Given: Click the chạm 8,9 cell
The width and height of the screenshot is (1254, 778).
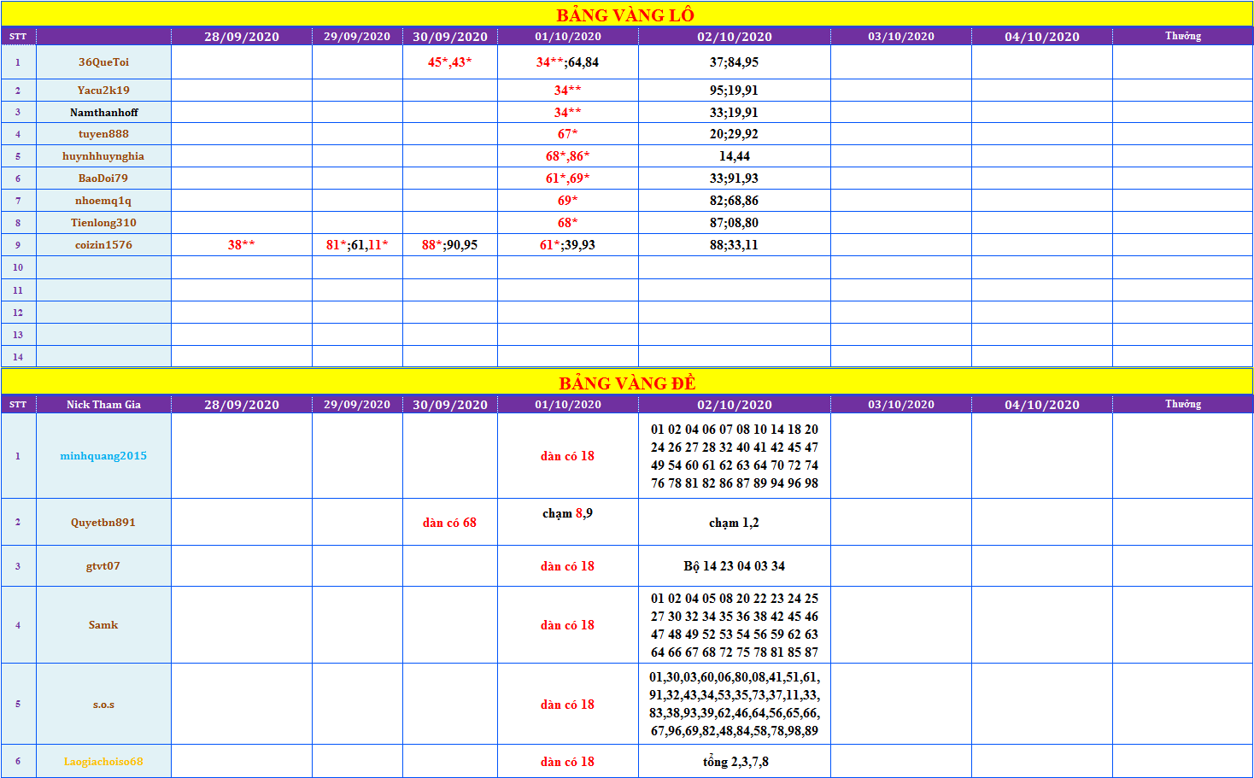Looking at the screenshot, I should 568,522.
